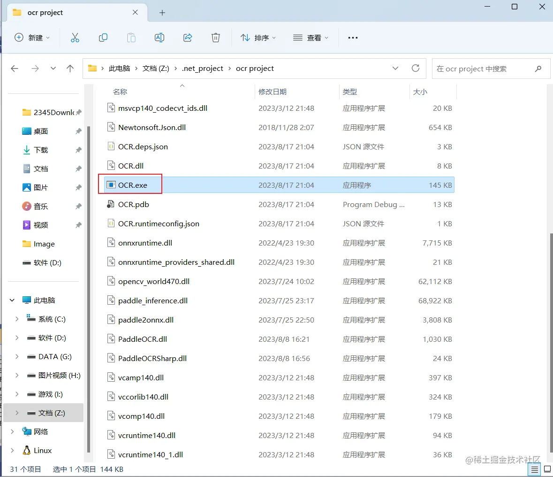The image size is (553, 477).
Task: Open the 新建 dropdown menu
Action: (x=32, y=38)
